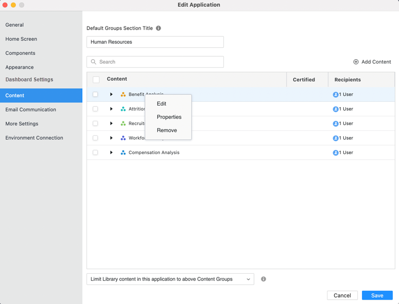Check the Benefit Analysis row checkbox
This screenshot has width=399, height=304.
tap(95, 95)
